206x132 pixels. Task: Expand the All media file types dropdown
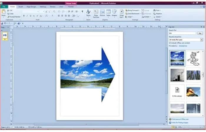(202, 40)
